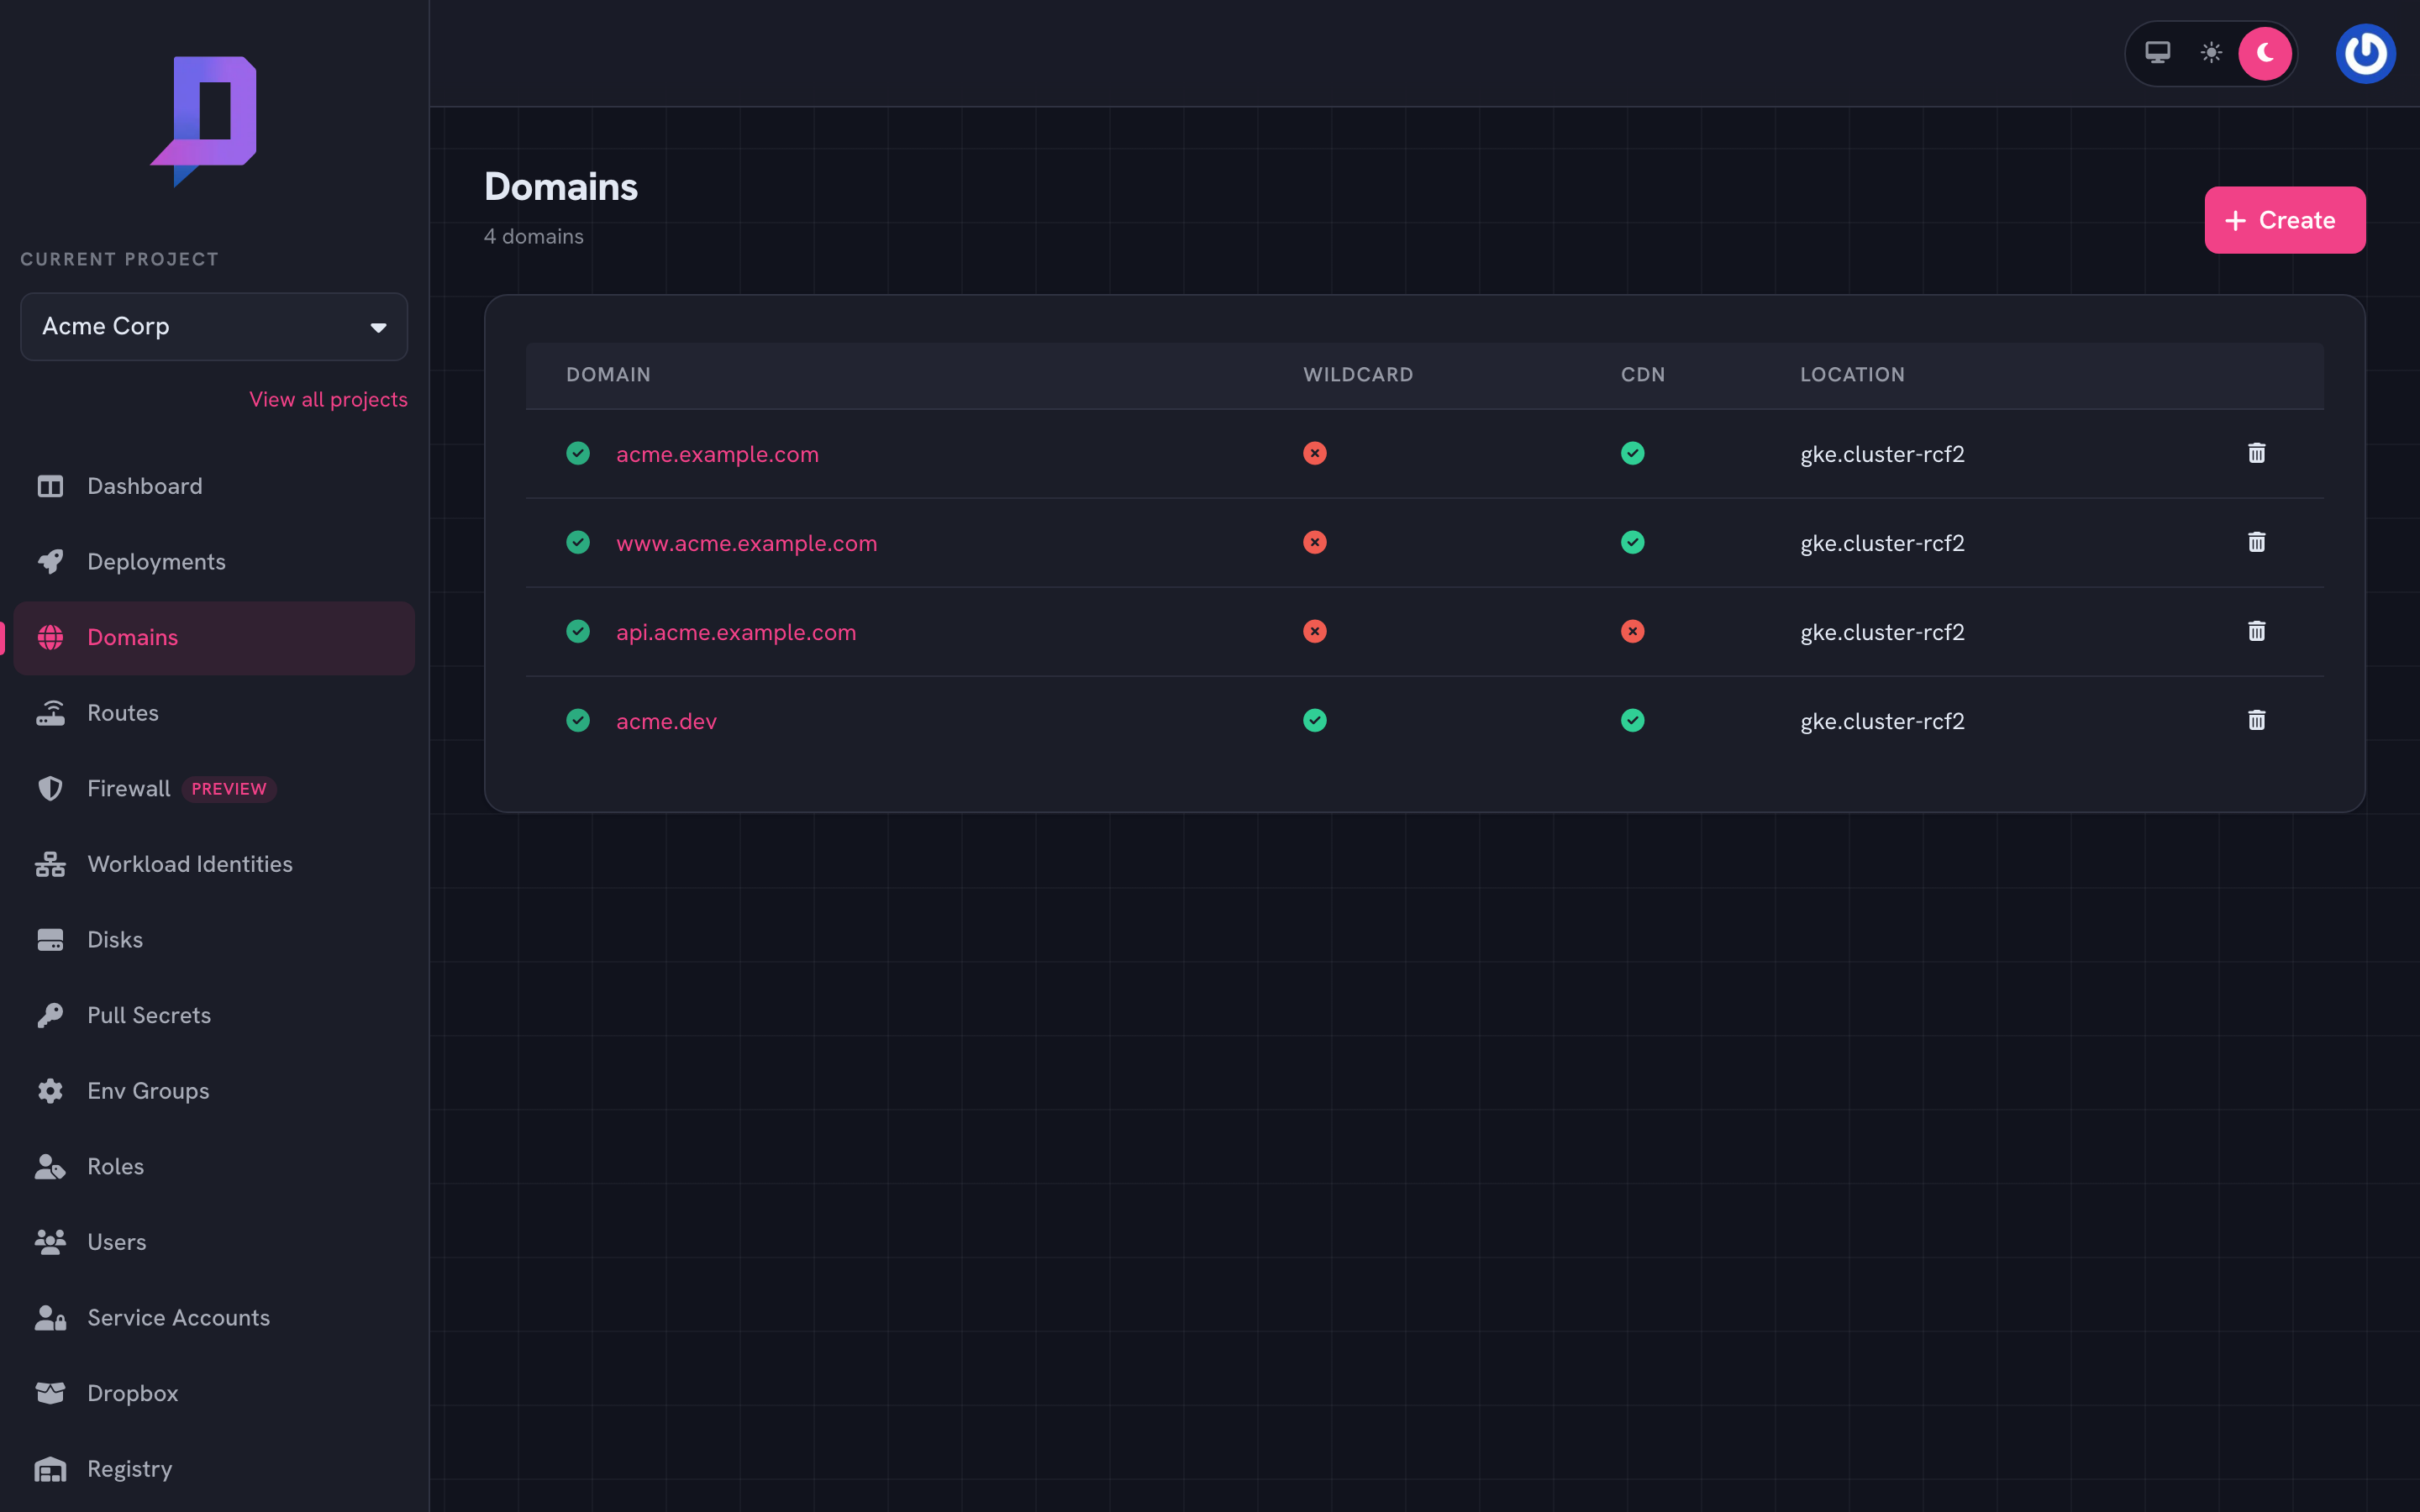Delete acme.dev with trash icon
The image size is (2420, 1512).
[2256, 720]
